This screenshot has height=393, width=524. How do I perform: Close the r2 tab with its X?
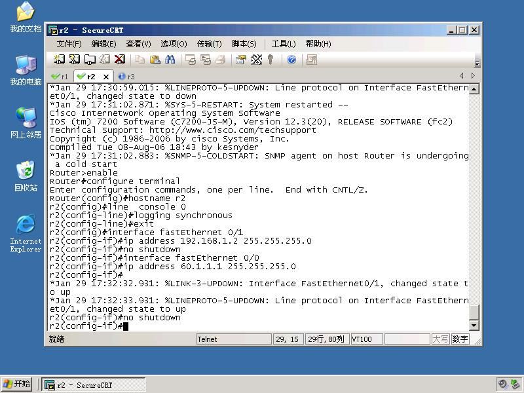pos(106,77)
